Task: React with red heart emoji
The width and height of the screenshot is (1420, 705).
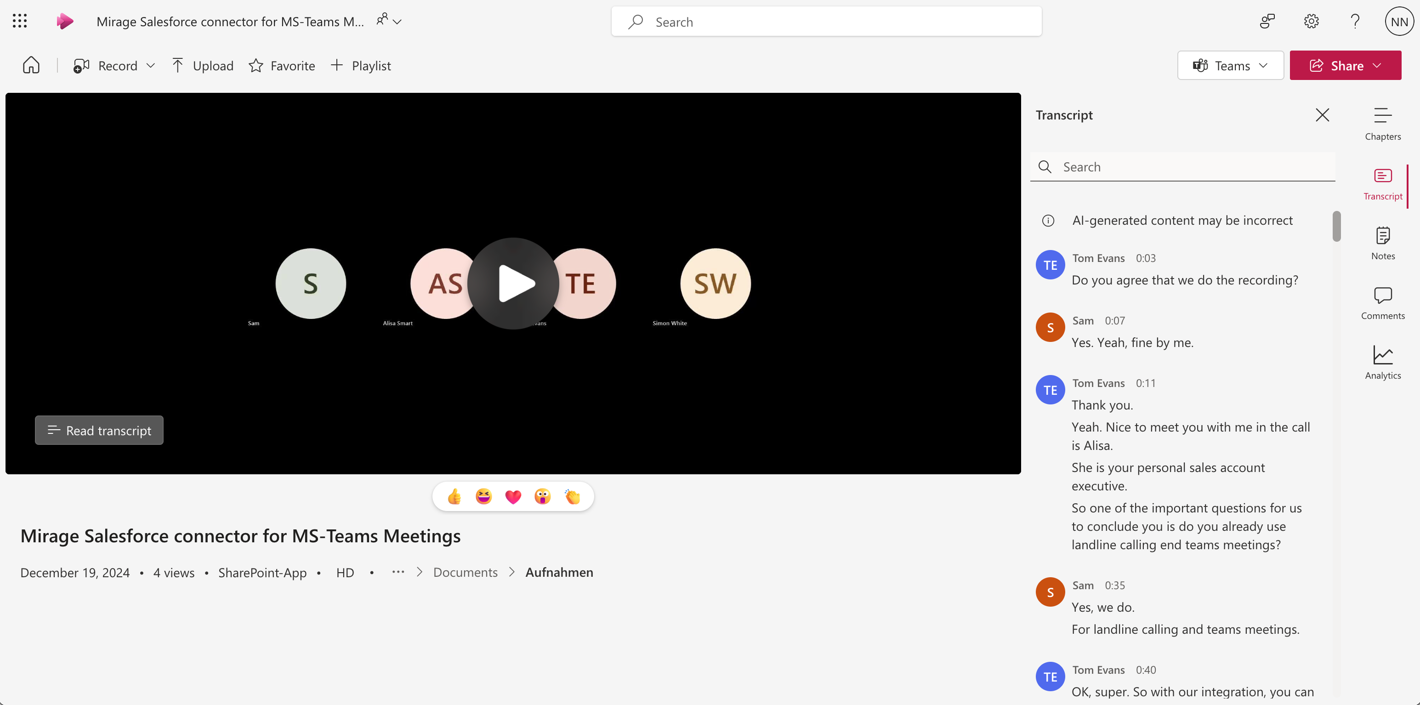Action: 513,497
